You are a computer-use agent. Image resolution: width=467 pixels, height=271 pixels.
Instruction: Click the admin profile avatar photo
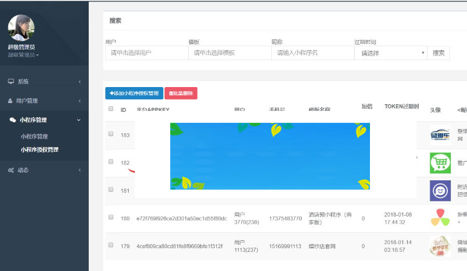[x=21, y=28]
